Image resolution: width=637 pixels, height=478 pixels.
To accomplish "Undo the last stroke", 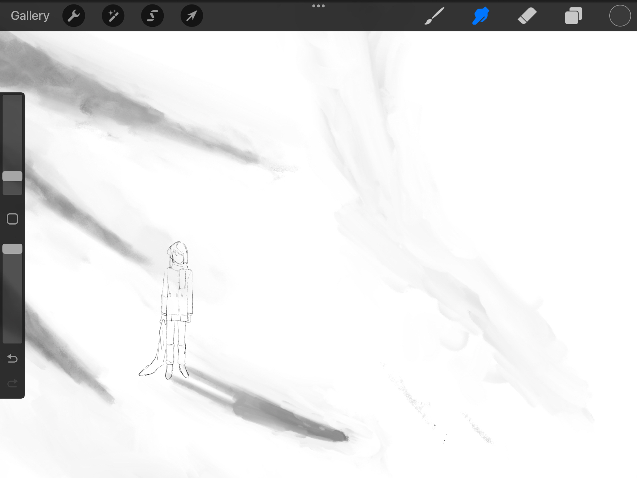I will [12, 359].
